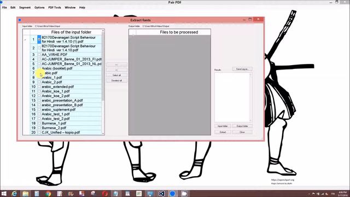Viewport: 350px width, 197px height.
Task: Click the >> move-to-processed button
Action: click(x=116, y=65)
